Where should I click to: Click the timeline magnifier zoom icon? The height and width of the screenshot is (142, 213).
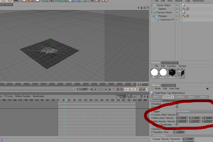[x=128, y=97]
